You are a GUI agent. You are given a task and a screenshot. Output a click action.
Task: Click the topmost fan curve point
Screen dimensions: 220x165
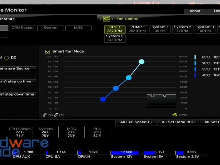(141, 62)
